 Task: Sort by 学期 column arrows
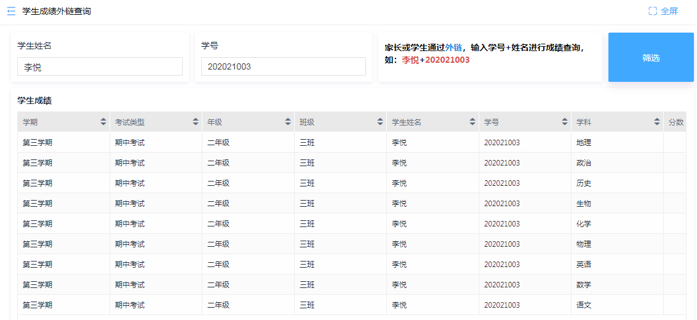(103, 122)
